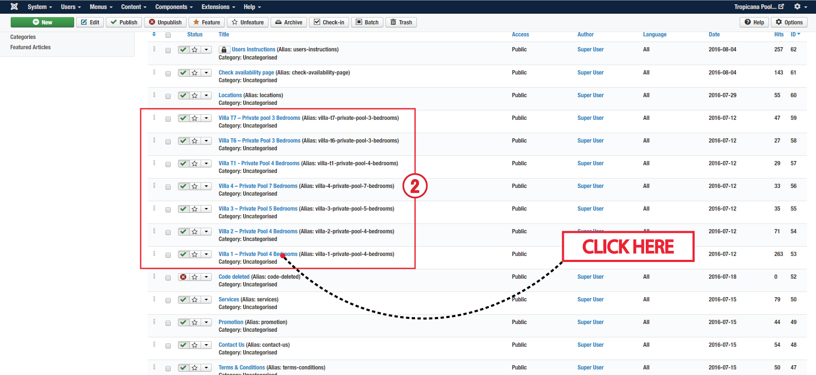This screenshot has height=375, width=816.
Task: Click the ordering sort arrows icon
Action: [x=154, y=34]
